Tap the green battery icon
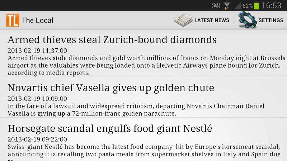Screen dimensions: 287x161 (256, 5)
